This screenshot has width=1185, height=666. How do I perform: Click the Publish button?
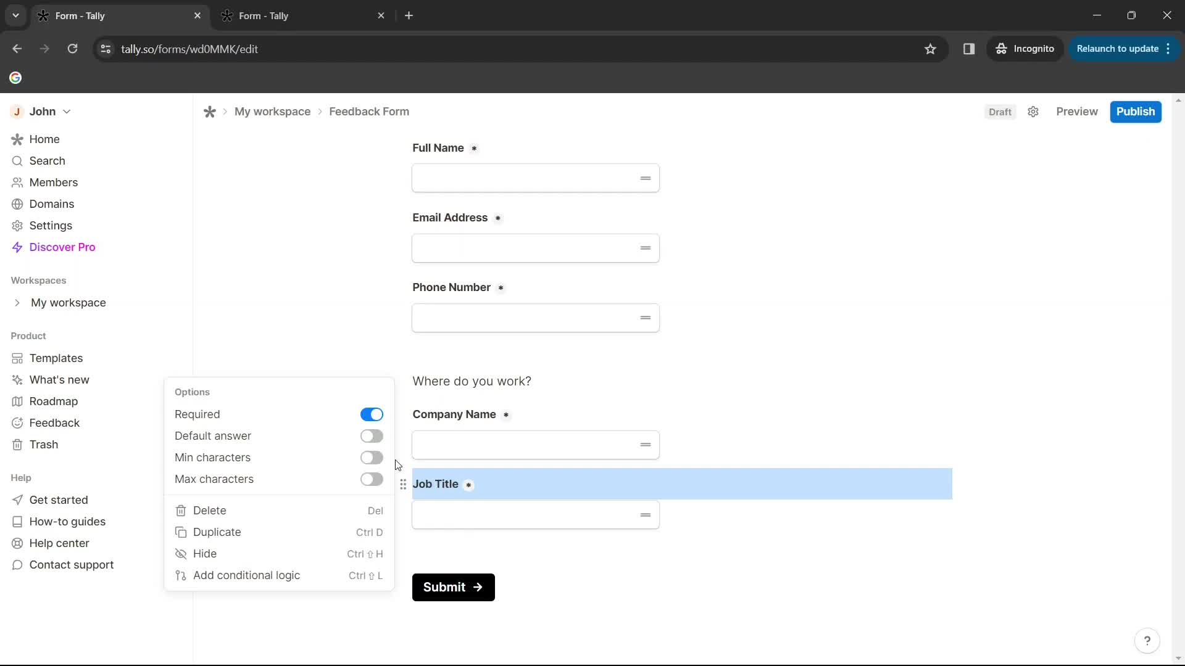tap(1136, 112)
